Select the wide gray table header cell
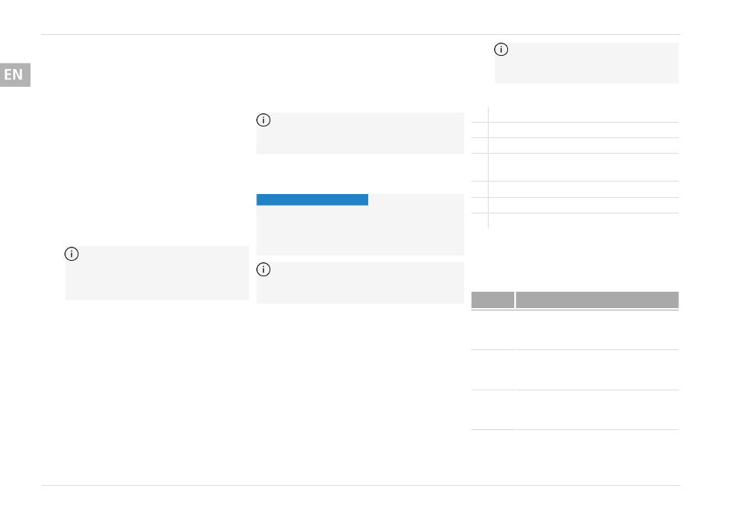The image size is (738, 520). click(597, 300)
